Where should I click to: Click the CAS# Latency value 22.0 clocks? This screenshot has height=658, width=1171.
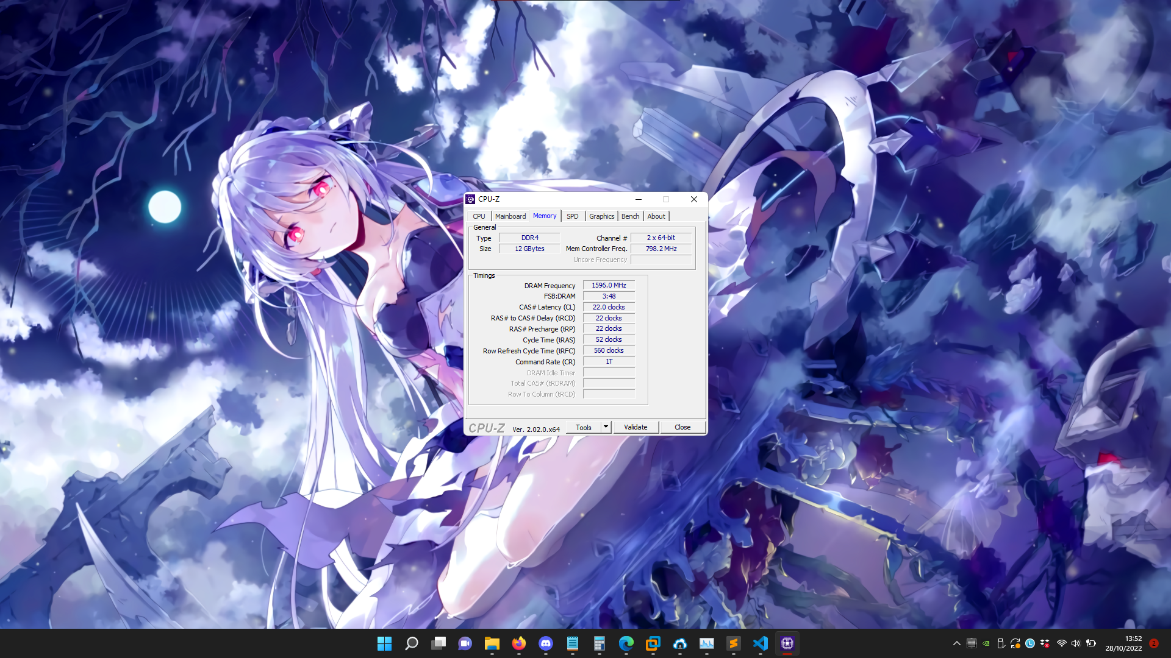(x=609, y=307)
